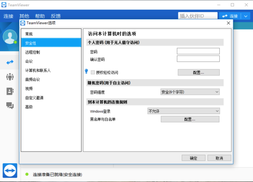Open the 帮助 menu
The image size is (253, 182).
(x=40, y=16)
